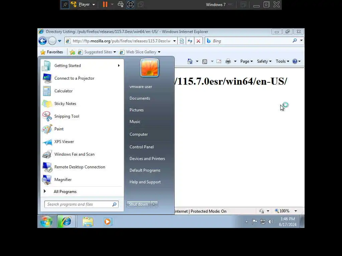Screen dimensions: 342x256
Task: Open Suggested Sites link
Action: pos(97,52)
